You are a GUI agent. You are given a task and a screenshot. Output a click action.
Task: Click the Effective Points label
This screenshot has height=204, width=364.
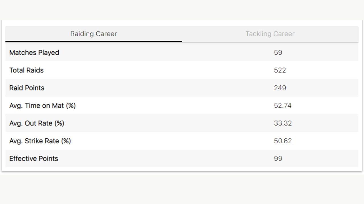click(34, 158)
